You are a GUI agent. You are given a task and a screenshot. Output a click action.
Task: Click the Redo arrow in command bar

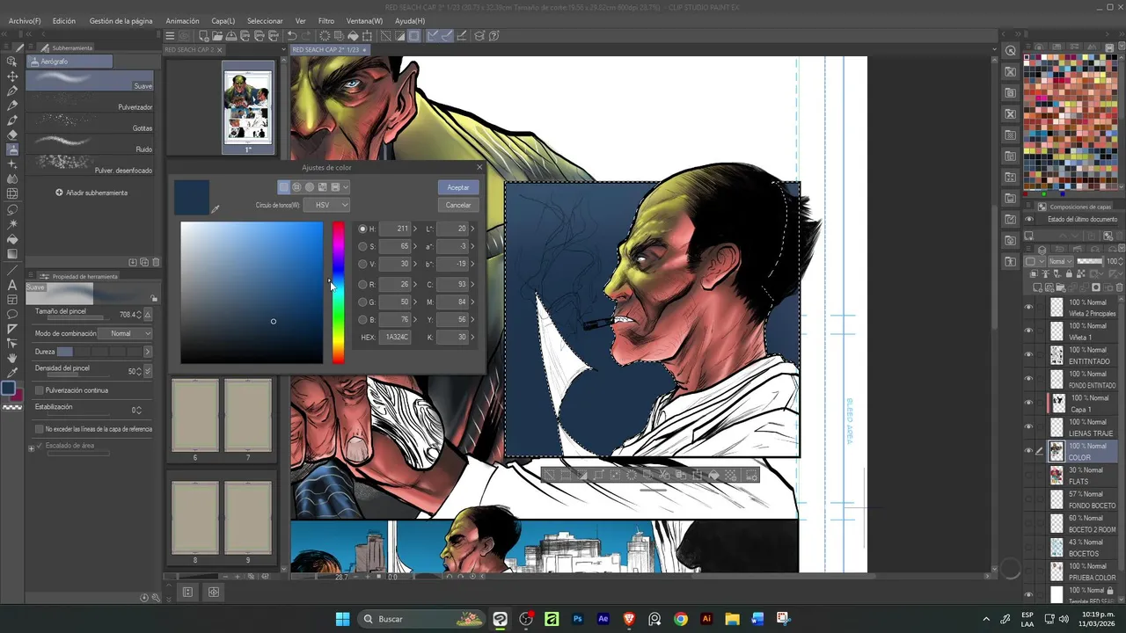[305, 36]
